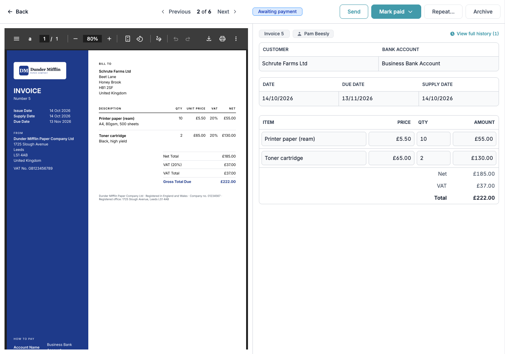Click the date field 14/10/2026 under DATE

299,98
